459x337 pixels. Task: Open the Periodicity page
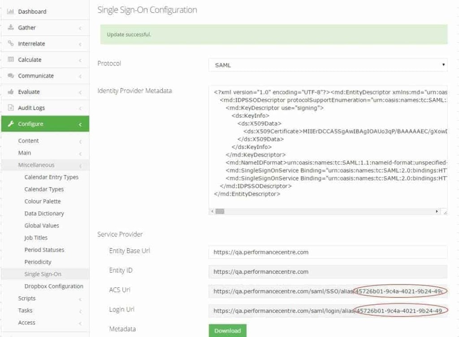(38, 262)
